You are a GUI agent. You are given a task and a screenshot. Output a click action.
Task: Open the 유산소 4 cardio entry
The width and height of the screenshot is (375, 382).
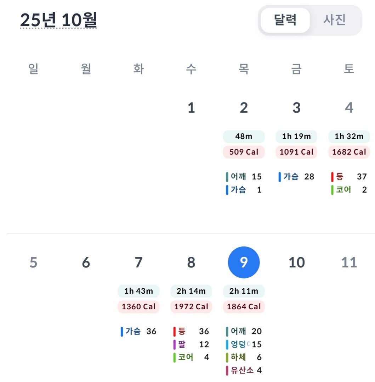[x=244, y=370]
